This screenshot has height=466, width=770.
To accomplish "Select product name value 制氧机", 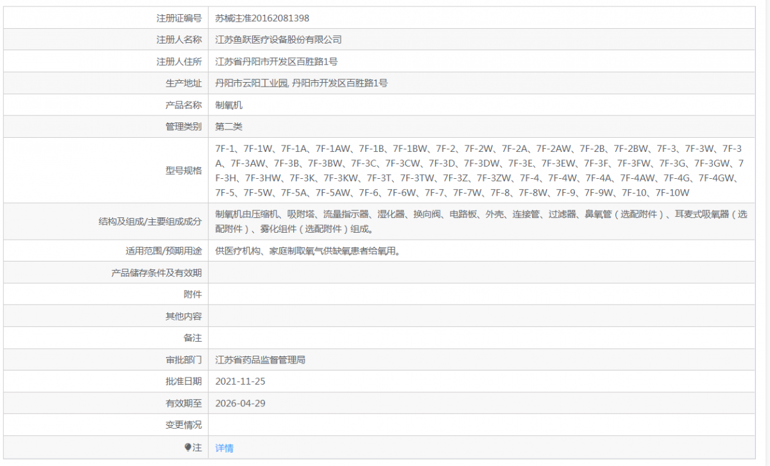I will 229,105.
